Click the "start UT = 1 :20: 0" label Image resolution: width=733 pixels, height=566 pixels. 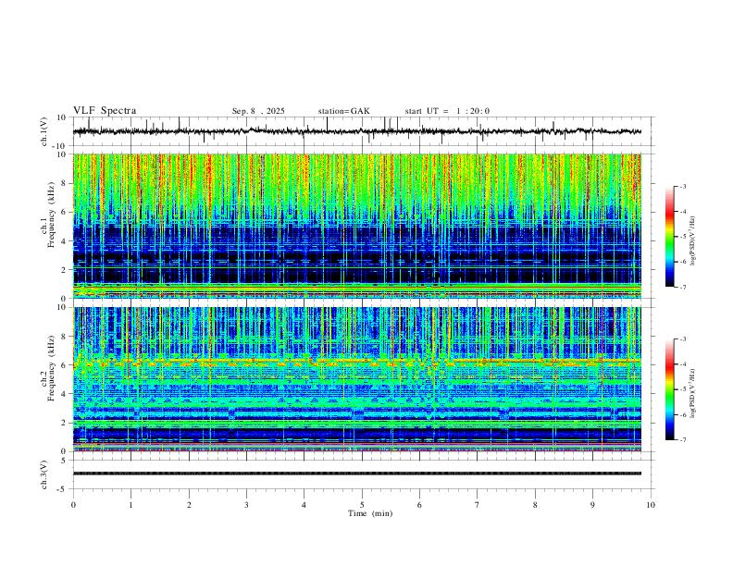447,111
